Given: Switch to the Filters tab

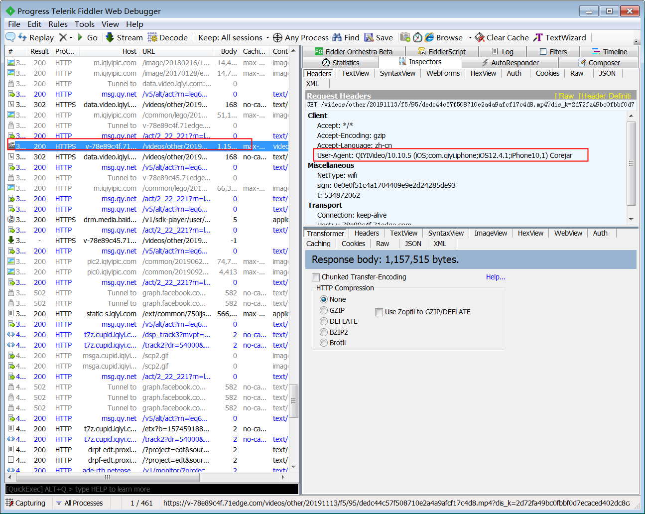Looking at the screenshot, I should click(554, 51).
